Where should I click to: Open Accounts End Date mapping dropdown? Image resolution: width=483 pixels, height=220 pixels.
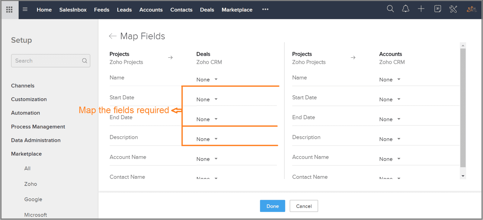coord(390,119)
